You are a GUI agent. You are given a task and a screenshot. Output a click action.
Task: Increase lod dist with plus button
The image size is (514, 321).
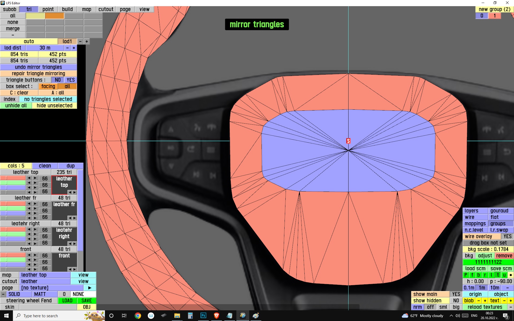pos(74,48)
